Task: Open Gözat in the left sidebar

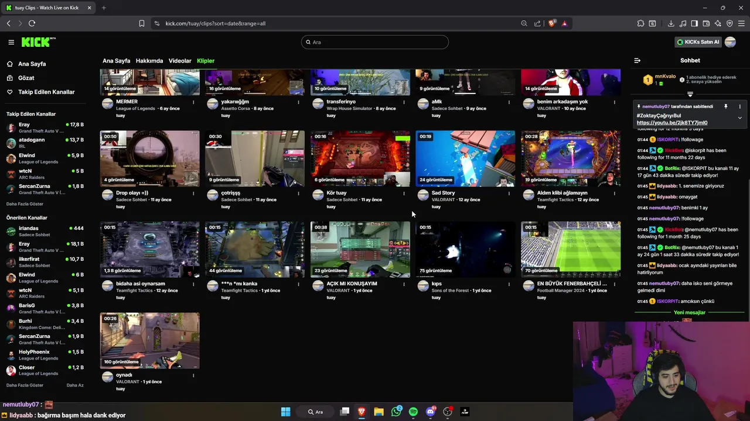Action: click(26, 78)
